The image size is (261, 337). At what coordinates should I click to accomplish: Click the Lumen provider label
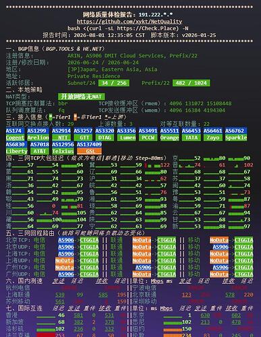click(126, 137)
